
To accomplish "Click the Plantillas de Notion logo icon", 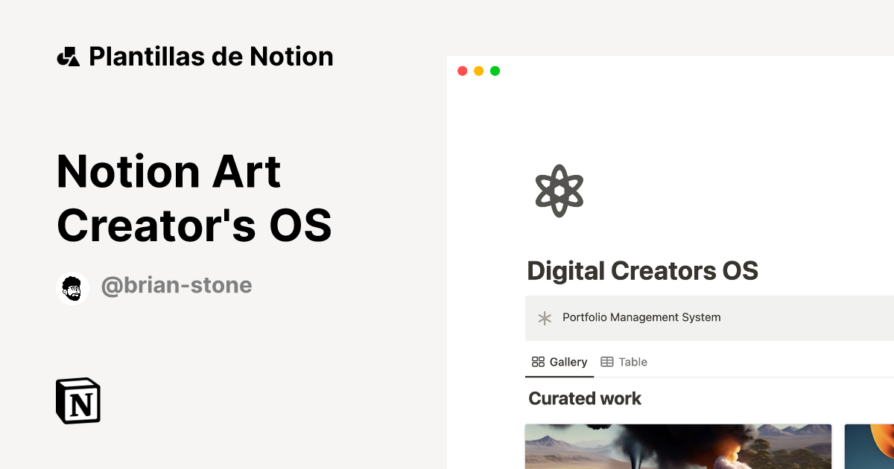I will click(69, 56).
